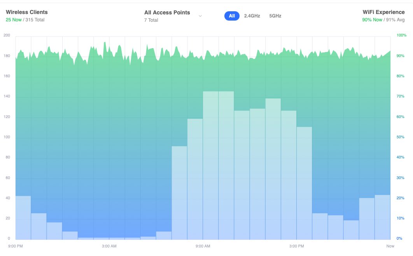Click the Now time axis label
413x256 pixels.
pos(390,246)
